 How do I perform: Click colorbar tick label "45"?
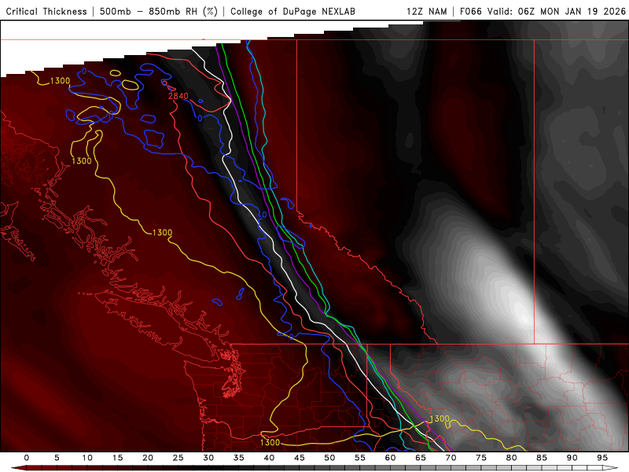(x=300, y=458)
